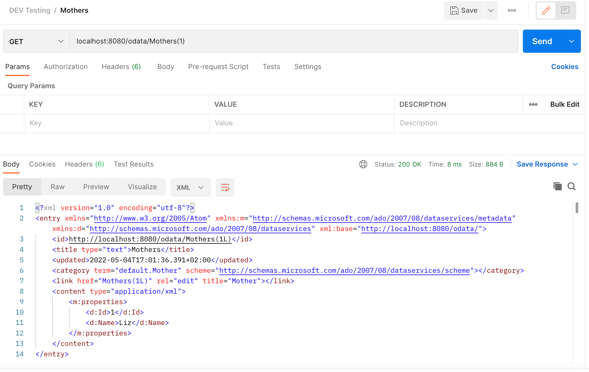Image resolution: width=589 pixels, height=372 pixels.
Task: Click the Bulk Edit button
Action: (564, 104)
